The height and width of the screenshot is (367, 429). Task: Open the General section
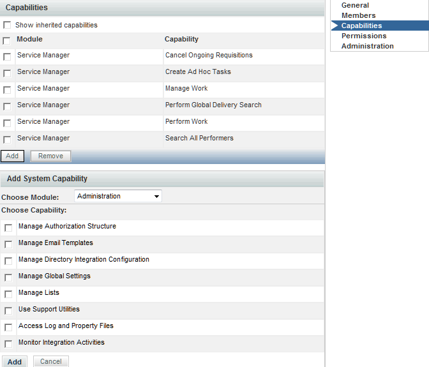pyautogui.click(x=355, y=5)
